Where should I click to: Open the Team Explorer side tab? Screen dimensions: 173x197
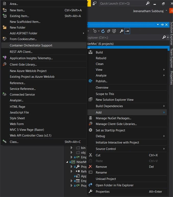tap(171, 58)
